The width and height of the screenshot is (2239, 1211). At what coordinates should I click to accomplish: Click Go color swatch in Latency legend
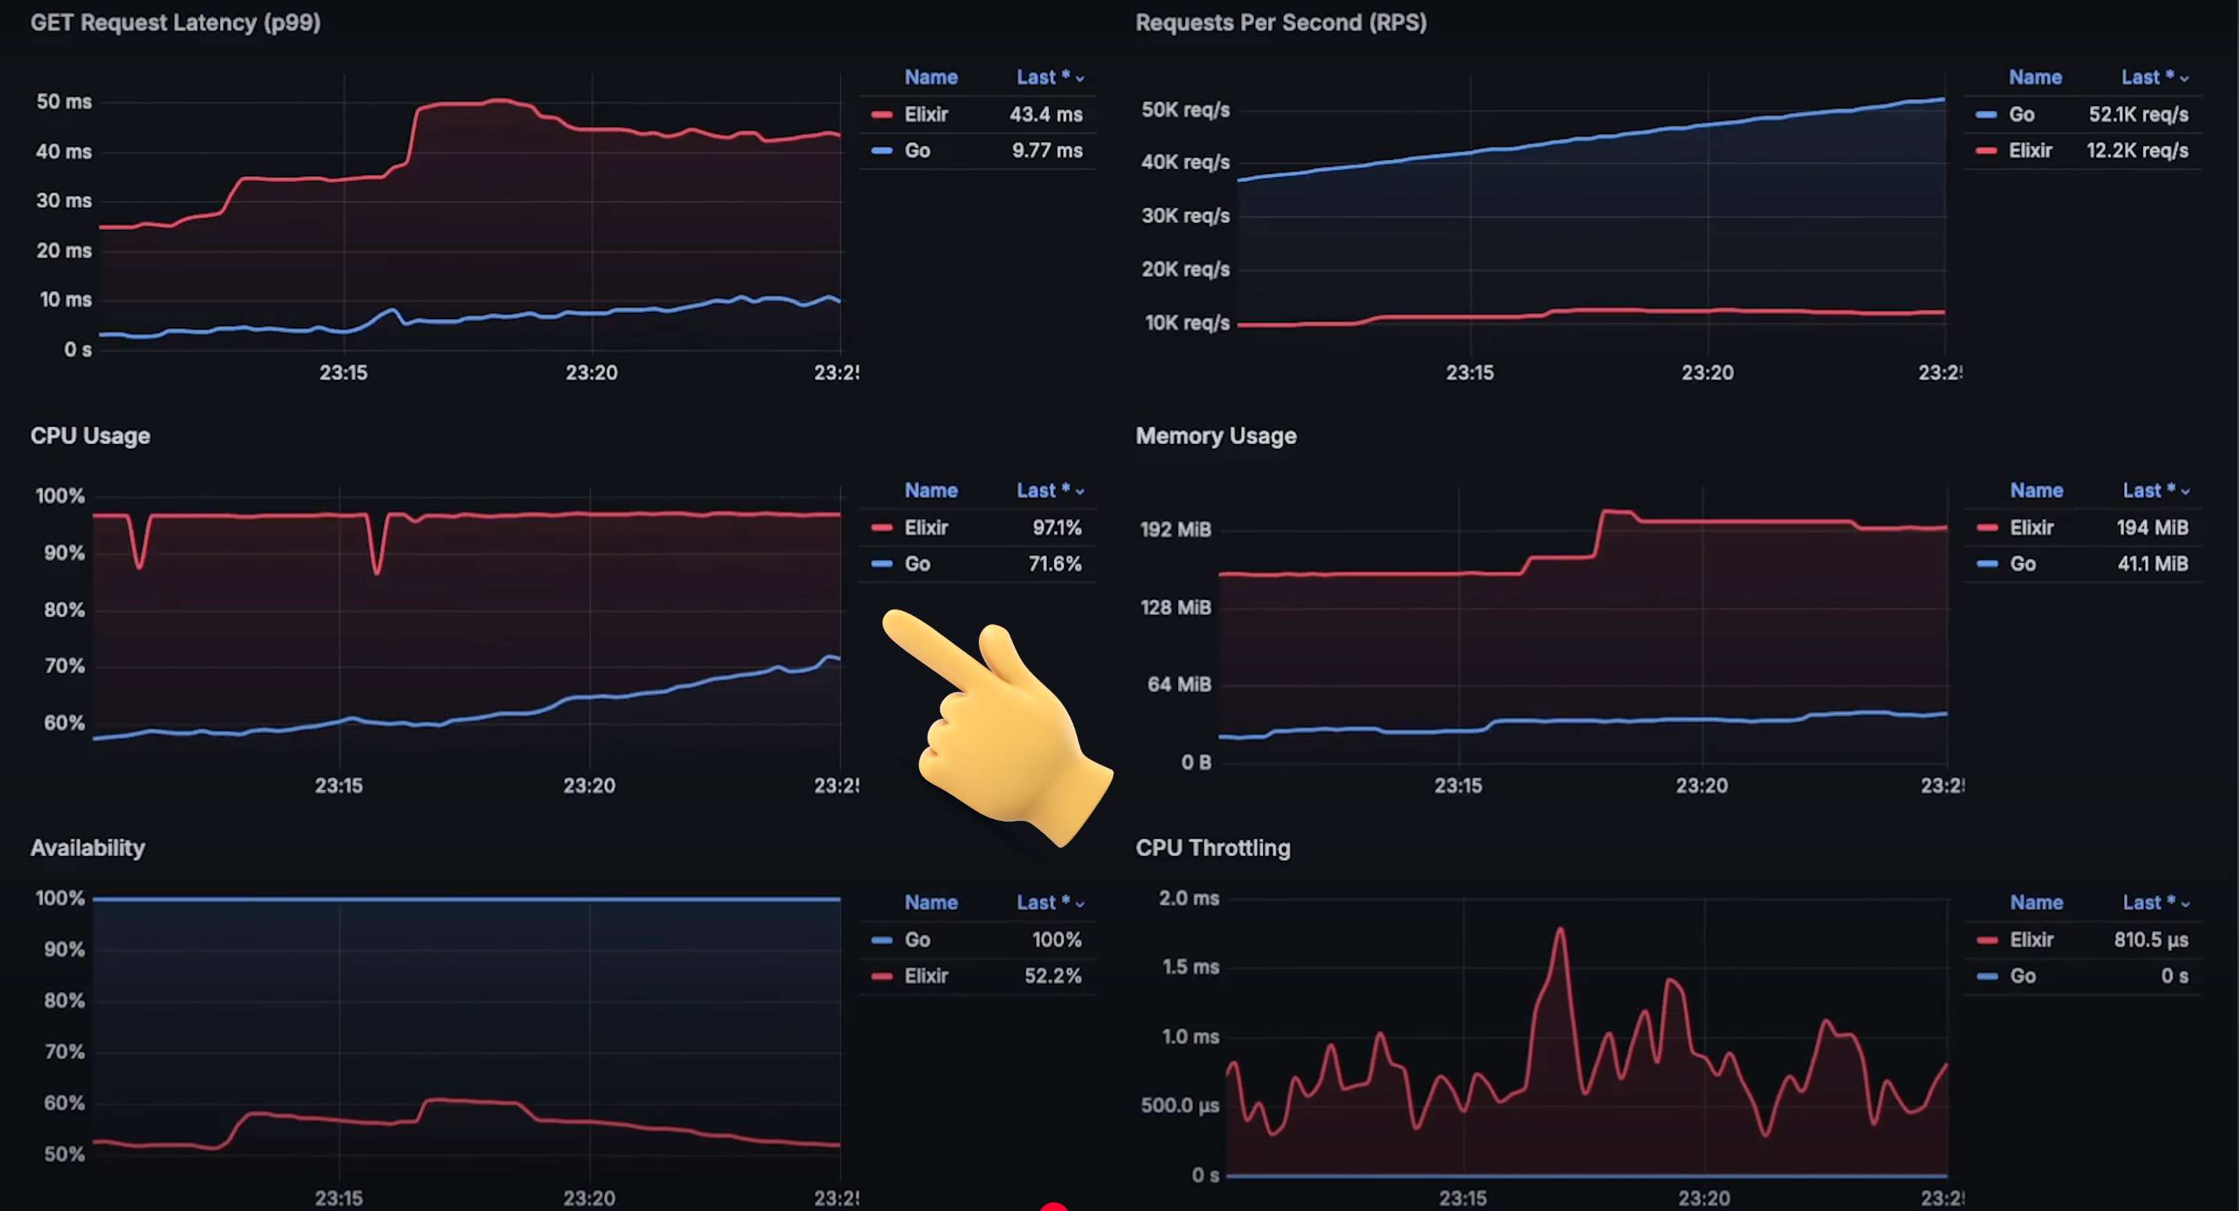pyautogui.click(x=881, y=151)
